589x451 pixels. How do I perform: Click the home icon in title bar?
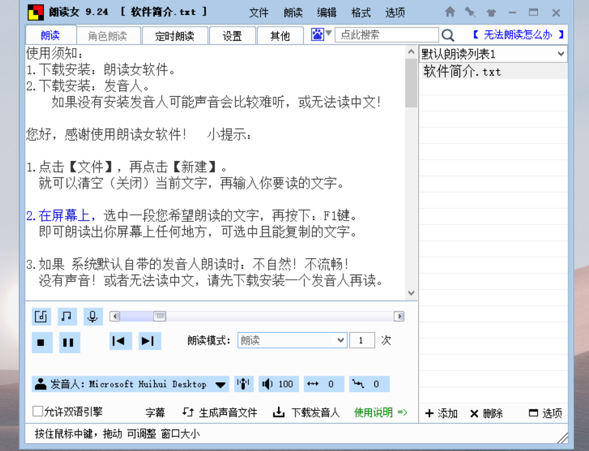pyautogui.click(x=450, y=12)
